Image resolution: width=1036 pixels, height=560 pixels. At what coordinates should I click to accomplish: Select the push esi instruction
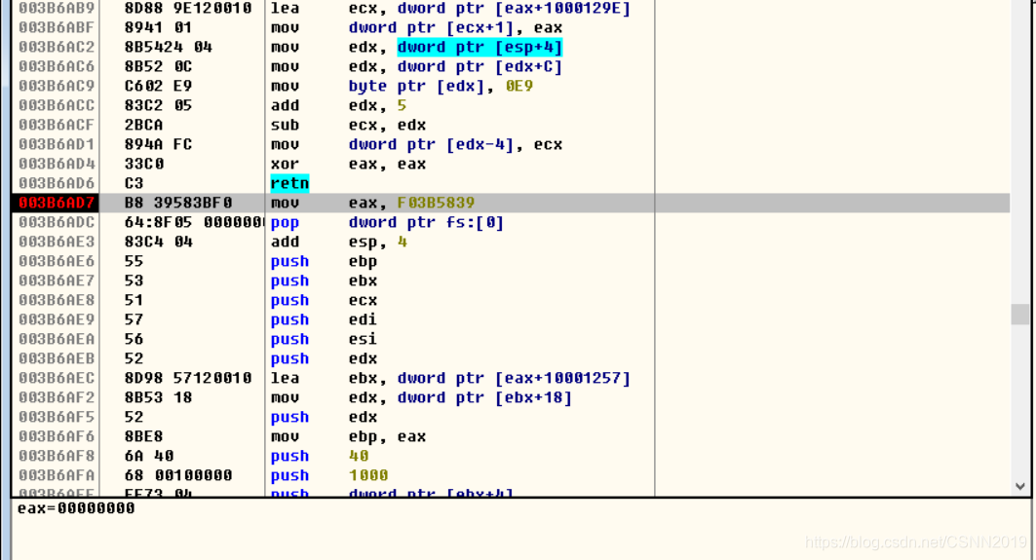(324, 339)
